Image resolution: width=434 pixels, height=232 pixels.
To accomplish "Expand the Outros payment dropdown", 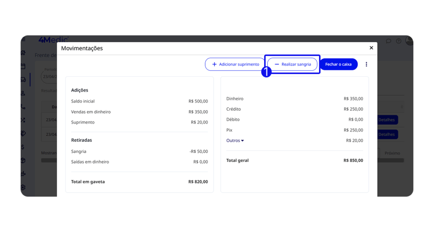I will (x=235, y=141).
